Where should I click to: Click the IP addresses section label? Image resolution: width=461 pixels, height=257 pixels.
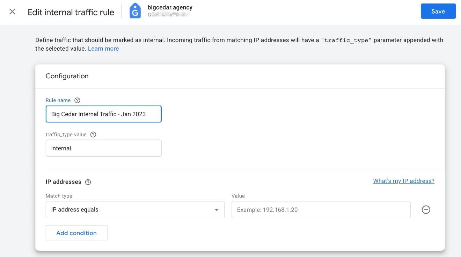(x=64, y=182)
